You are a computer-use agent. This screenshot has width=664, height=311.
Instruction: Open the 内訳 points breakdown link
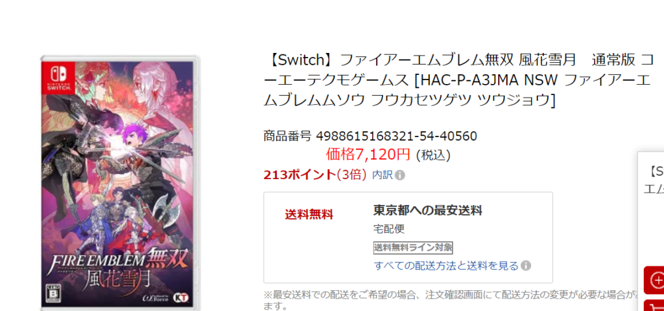click(383, 175)
